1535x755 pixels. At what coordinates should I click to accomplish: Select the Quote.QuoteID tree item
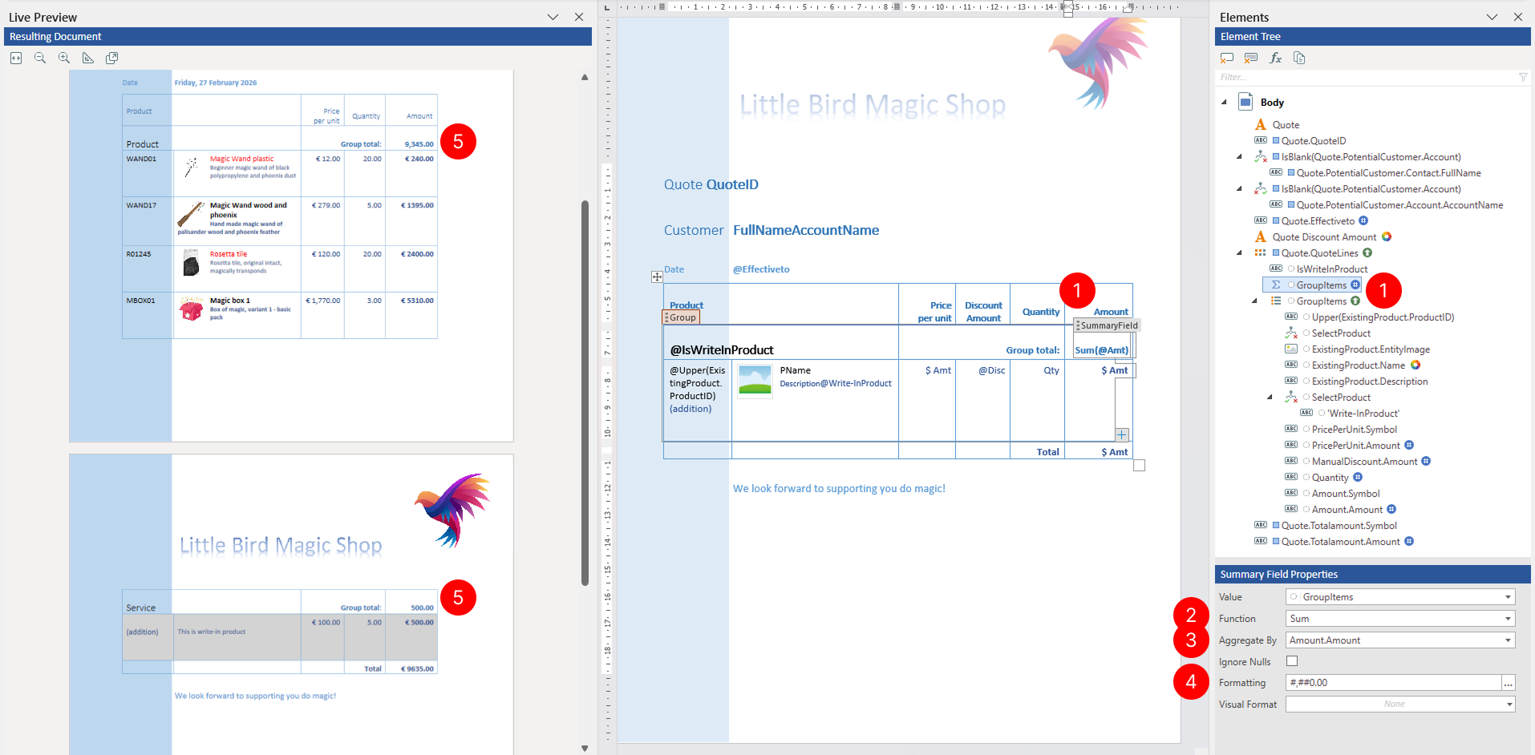[1314, 140]
